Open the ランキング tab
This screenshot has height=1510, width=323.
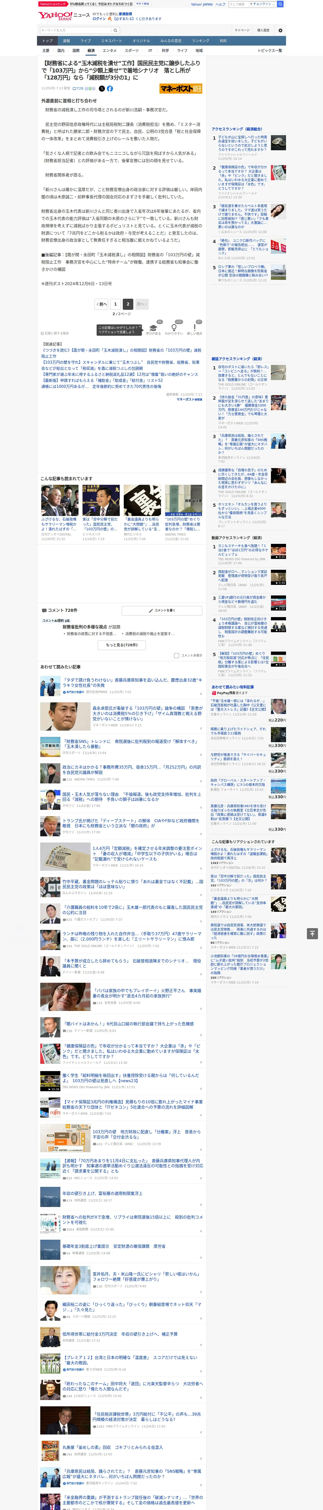point(200,41)
